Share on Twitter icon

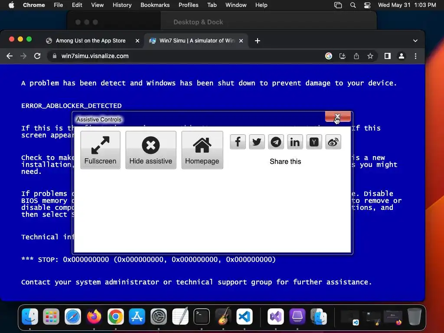tap(257, 142)
